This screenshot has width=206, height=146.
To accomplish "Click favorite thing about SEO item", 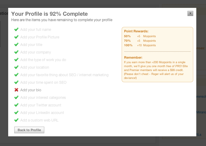I will 64,75.
